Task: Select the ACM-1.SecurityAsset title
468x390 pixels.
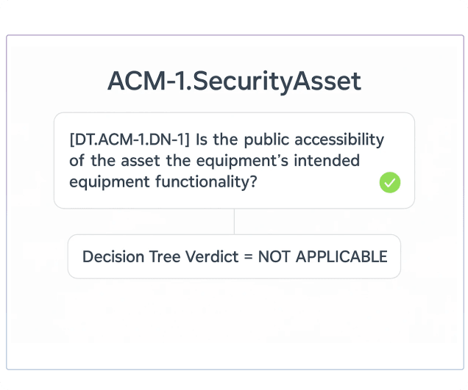Action: coord(234,81)
